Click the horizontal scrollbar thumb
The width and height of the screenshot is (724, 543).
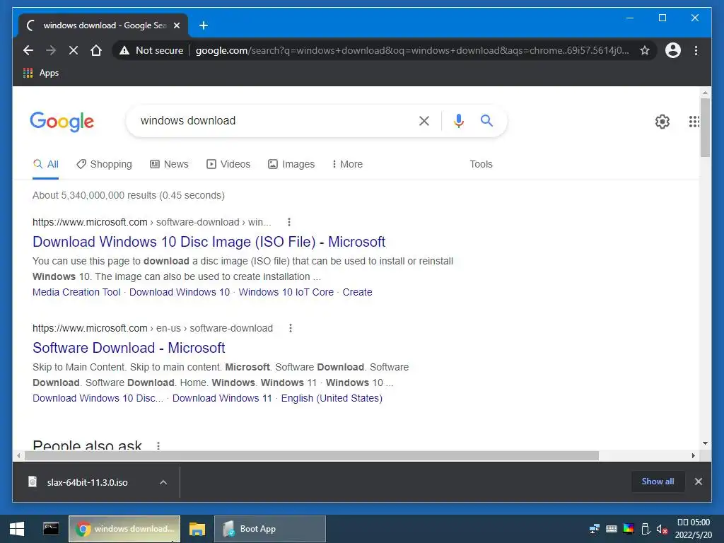tap(312, 456)
